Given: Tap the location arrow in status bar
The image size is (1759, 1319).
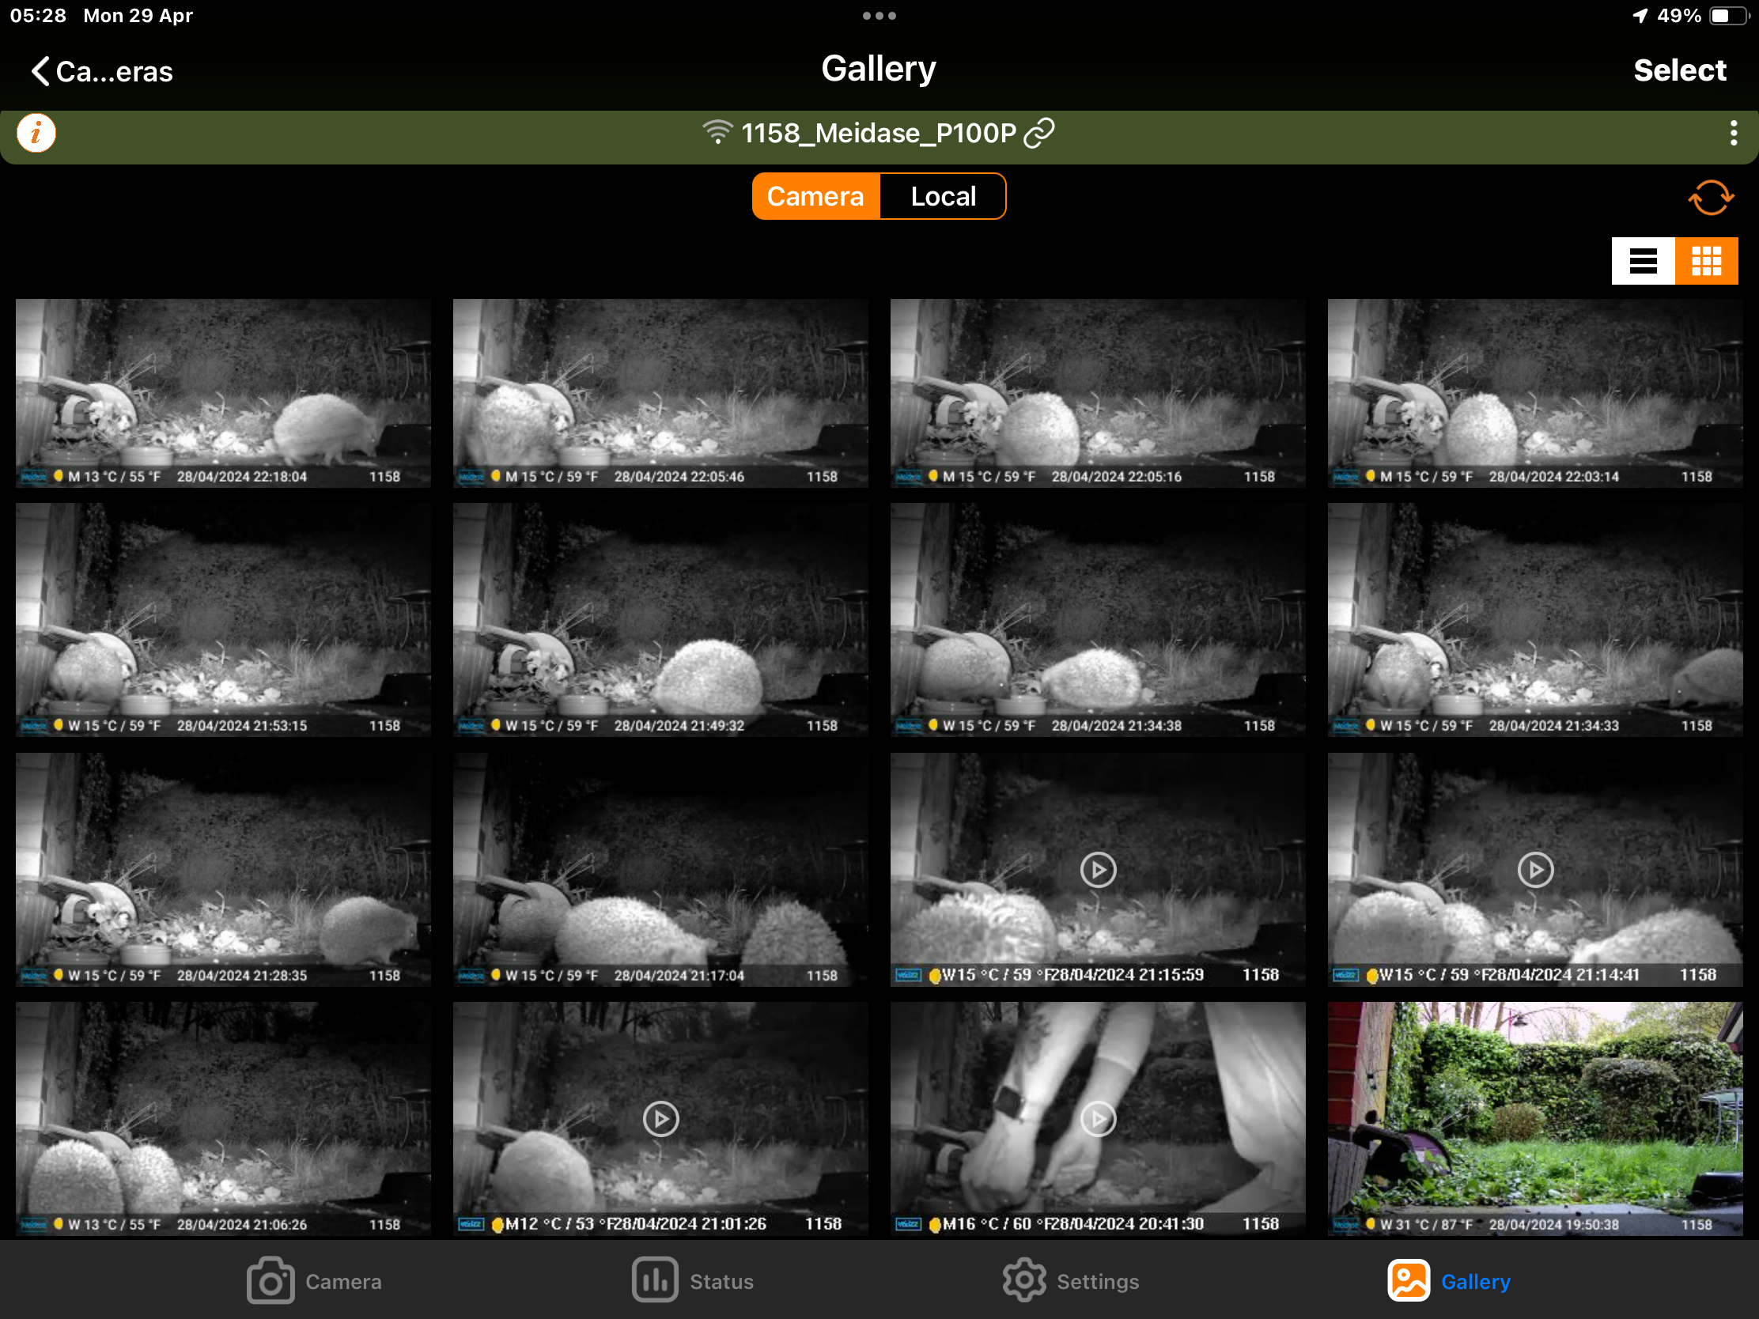Looking at the screenshot, I should [x=1640, y=16].
